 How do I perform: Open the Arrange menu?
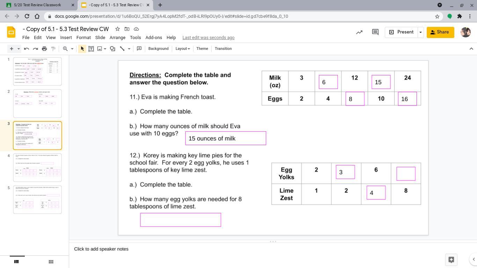click(x=117, y=38)
